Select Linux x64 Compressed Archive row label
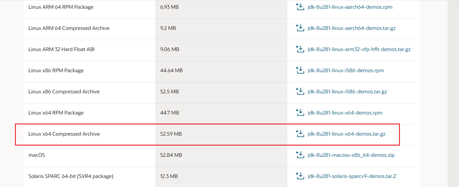459x187 pixels. (64, 134)
